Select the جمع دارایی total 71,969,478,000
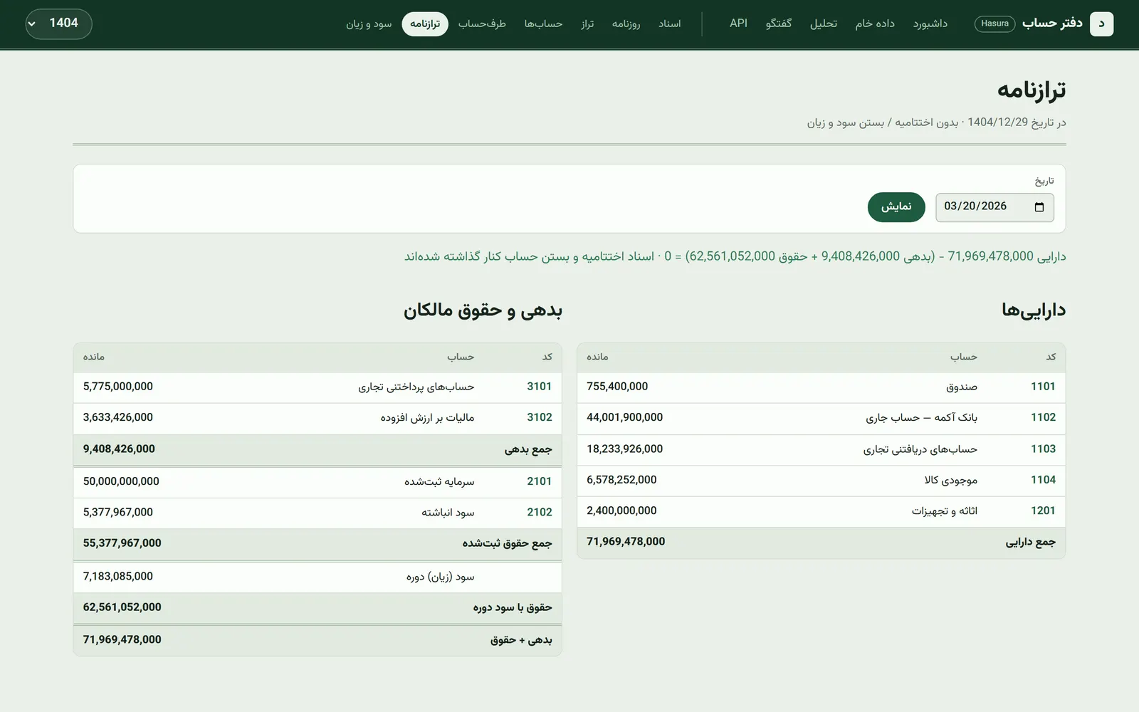The width and height of the screenshot is (1139, 712). (x=626, y=542)
